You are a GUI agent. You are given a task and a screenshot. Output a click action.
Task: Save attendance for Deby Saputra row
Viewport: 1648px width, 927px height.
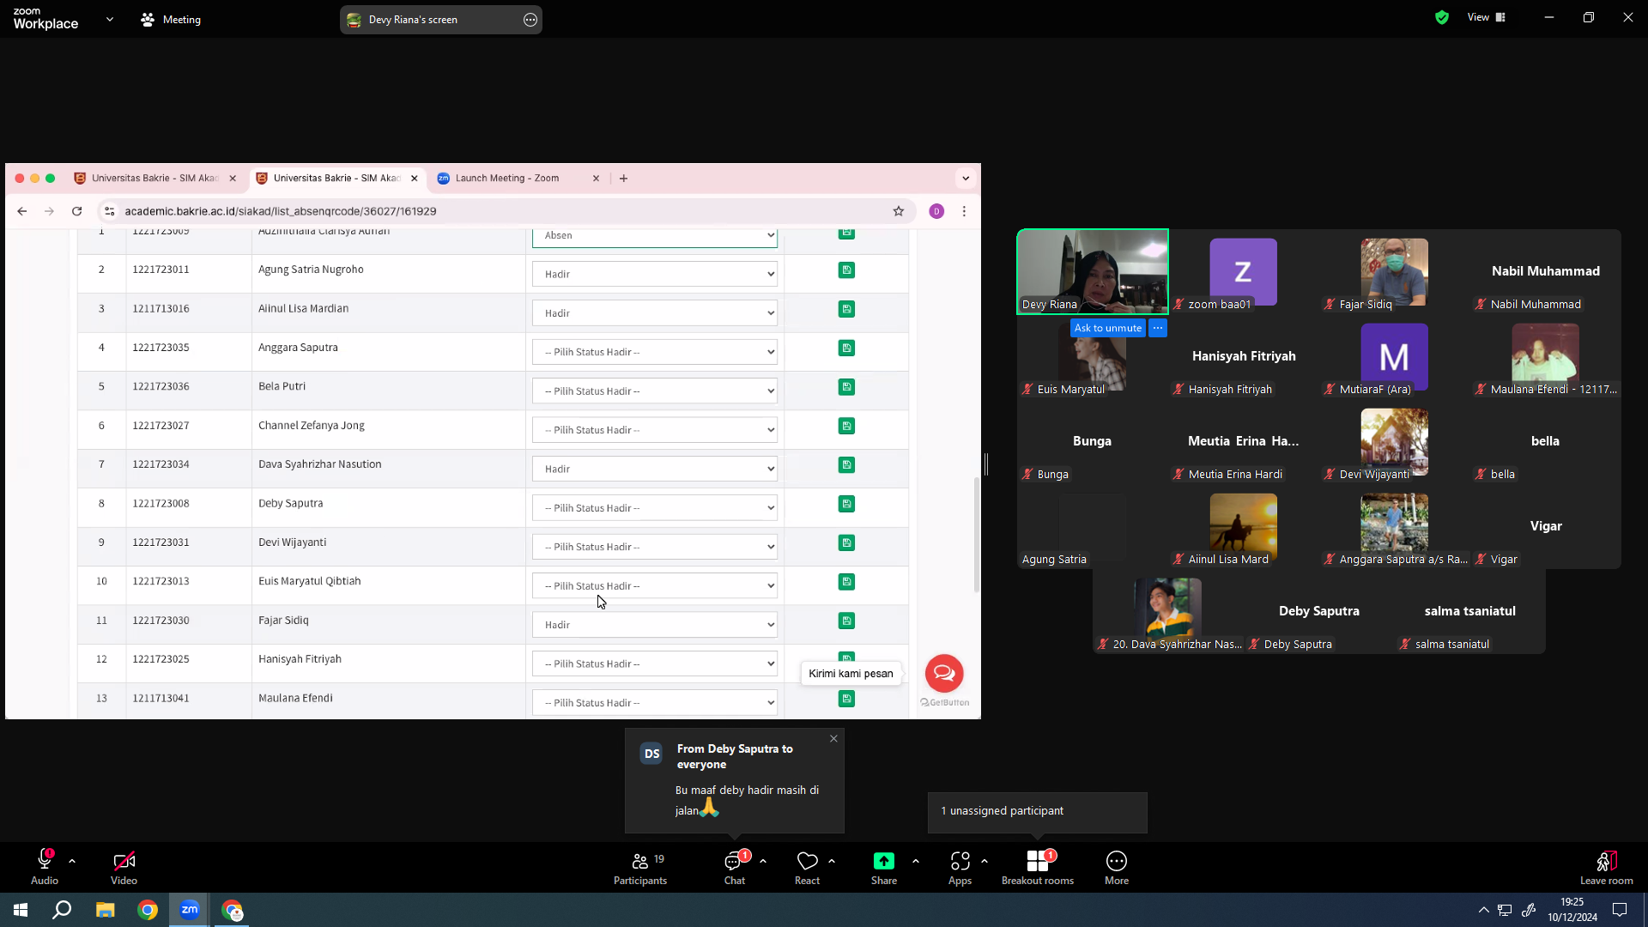pos(846,504)
